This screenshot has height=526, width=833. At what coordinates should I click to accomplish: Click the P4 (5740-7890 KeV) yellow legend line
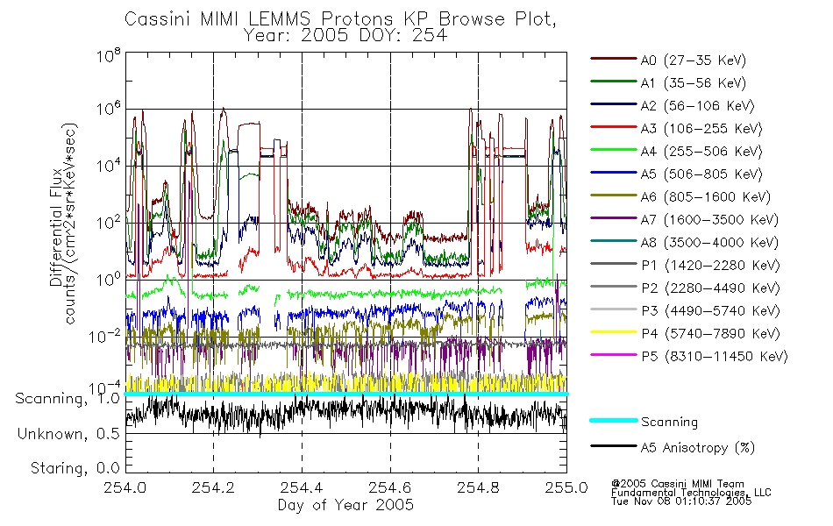[x=614, y=332]
